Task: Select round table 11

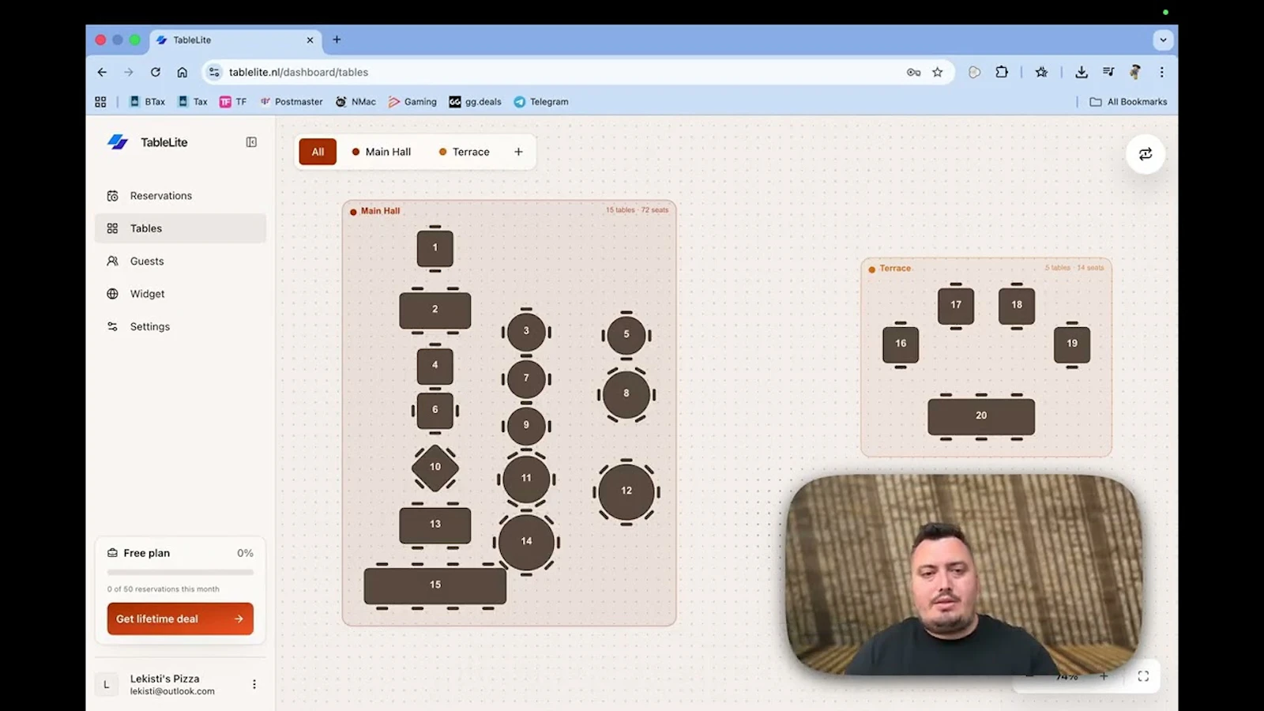Action: click(x=526, y=479)
